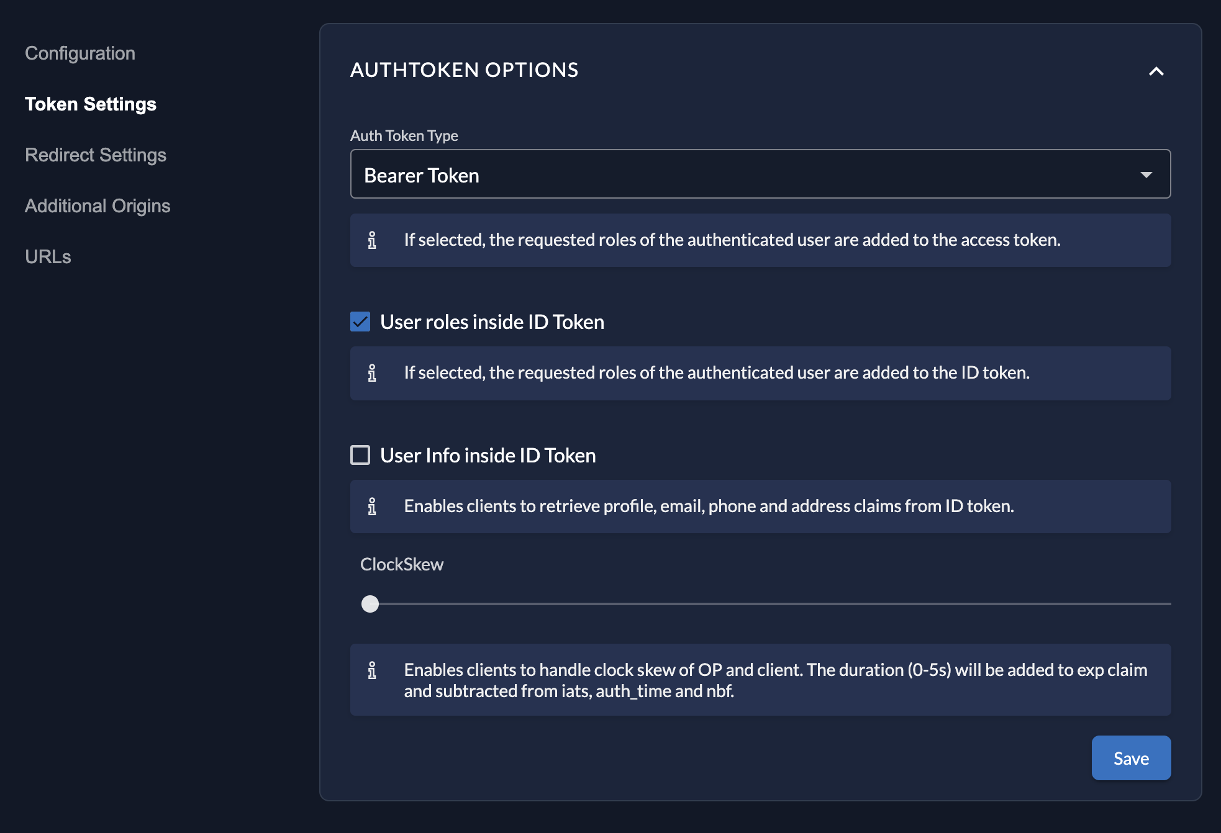Click the info icon beside access token description

pos(372,240)
